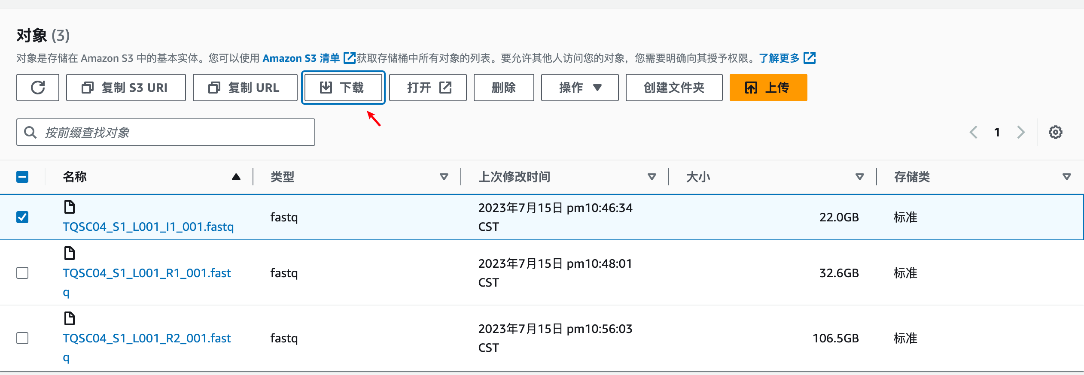Open table preferences gear icon
The image size is (1084, 375).
[x=1055, y=132]
